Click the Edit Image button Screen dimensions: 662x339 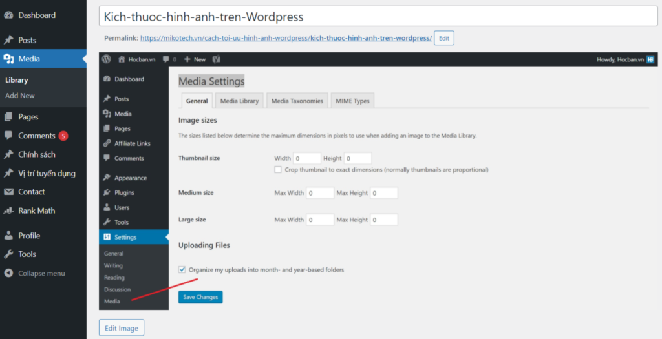(122, 328)
